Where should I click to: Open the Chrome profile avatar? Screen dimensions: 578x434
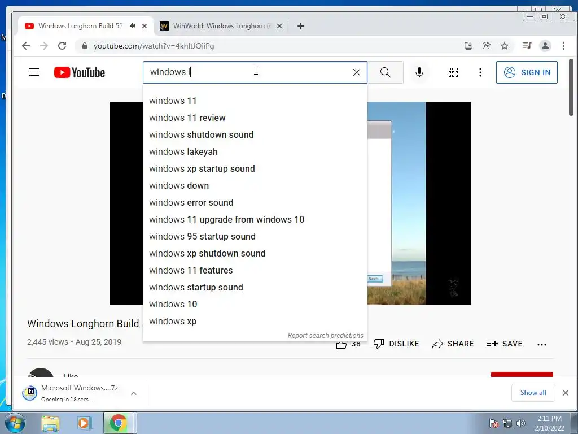[x=545, y=46]
